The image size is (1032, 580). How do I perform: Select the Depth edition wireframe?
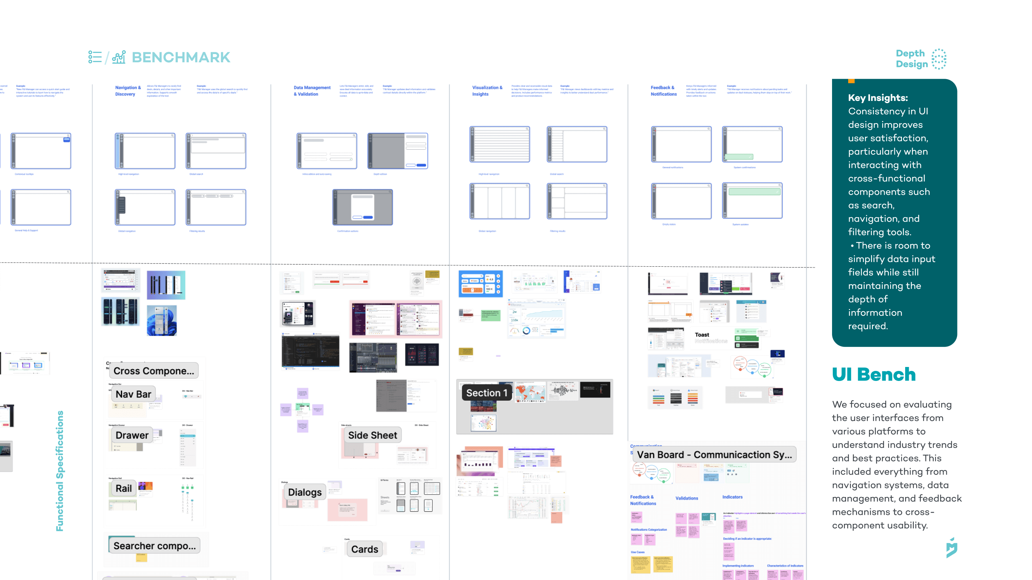[x=398, y=151]
